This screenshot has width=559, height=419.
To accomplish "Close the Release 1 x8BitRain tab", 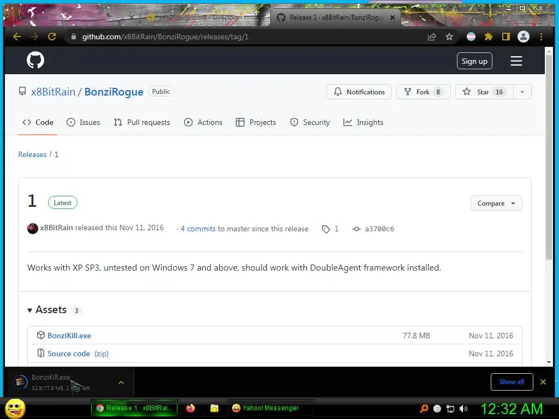I will tap(393, 17).
